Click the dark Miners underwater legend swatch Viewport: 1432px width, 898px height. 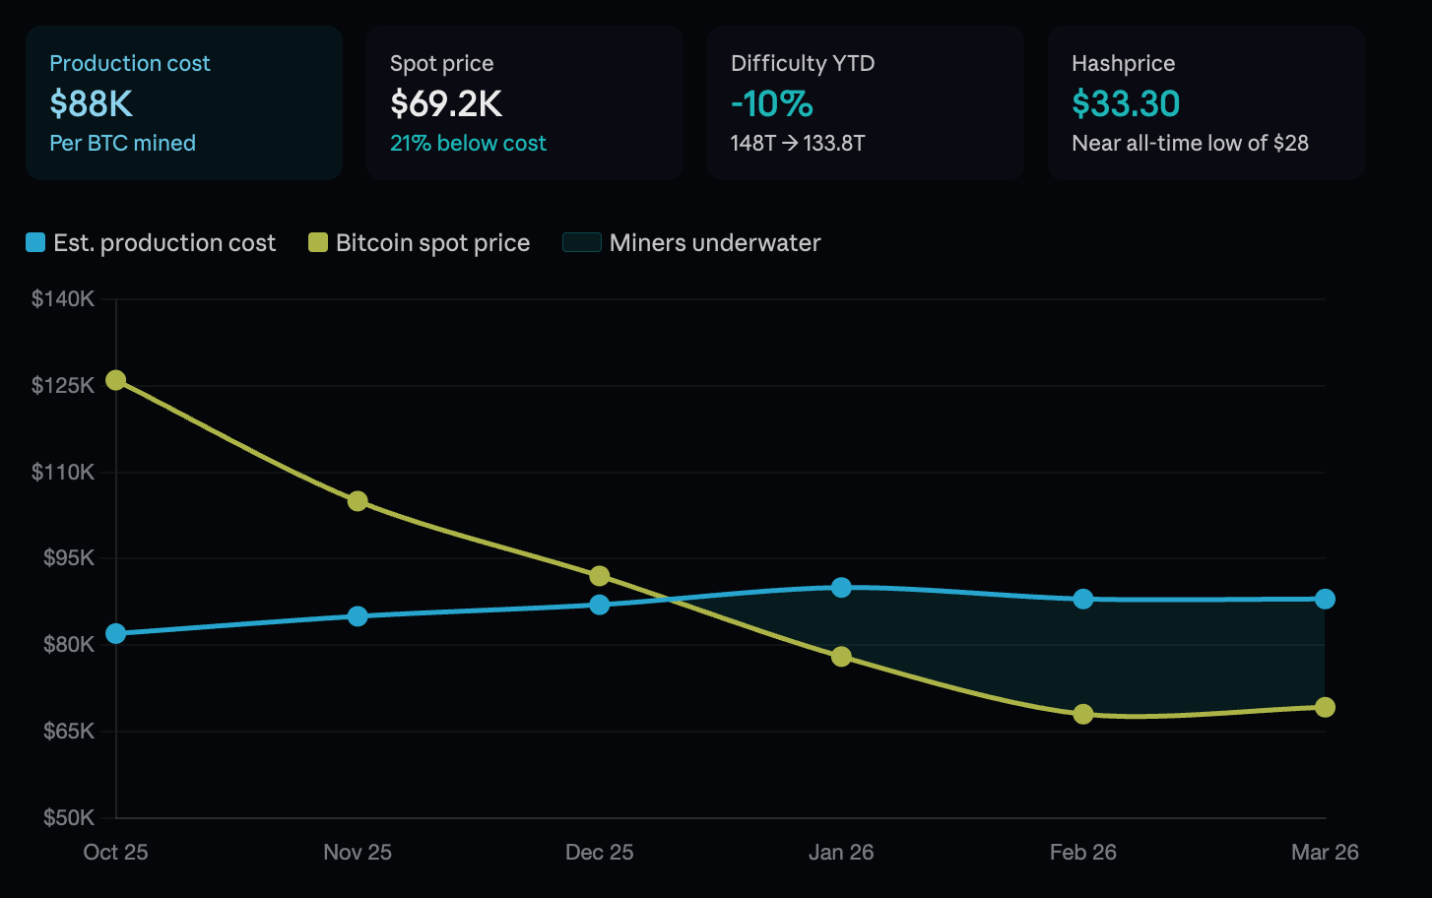(581, 243)
